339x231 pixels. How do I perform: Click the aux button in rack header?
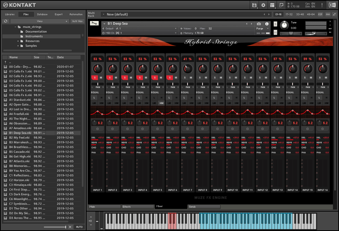click(328, 14)
